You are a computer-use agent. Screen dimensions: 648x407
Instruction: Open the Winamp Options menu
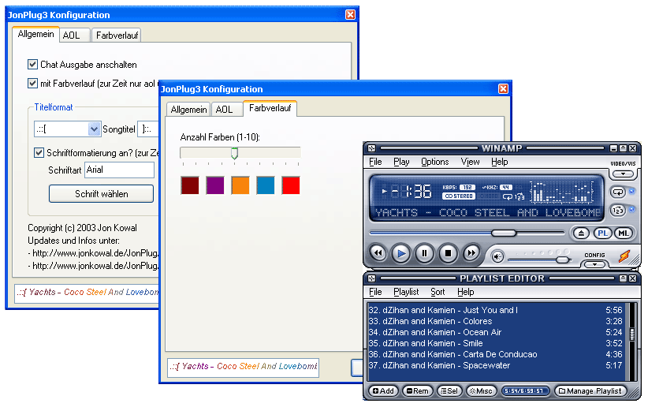click(x=434, y=162)
